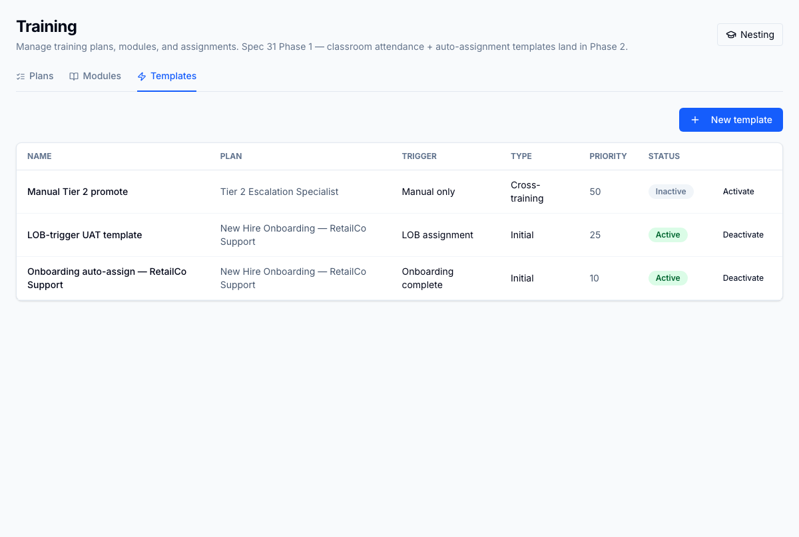799x537 pixels.
Task: Click the Manage training plans description text
Action: pyautogui.click(x=322, y=47)
